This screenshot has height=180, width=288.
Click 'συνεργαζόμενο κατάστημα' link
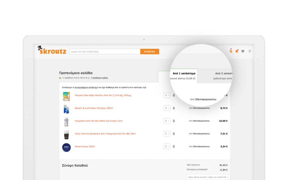click(x=86, y=87)
